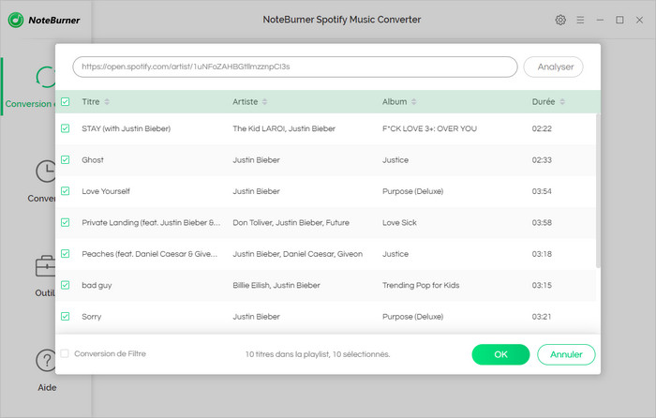Select the Peaches track title

tap(150, 254)
